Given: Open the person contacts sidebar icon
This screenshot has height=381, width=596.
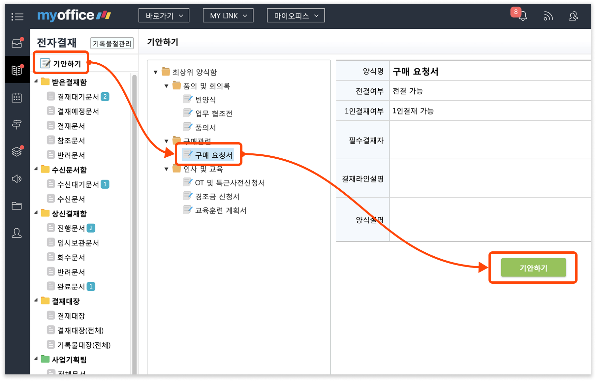Looking at the screenshot, I should (17, 233).
